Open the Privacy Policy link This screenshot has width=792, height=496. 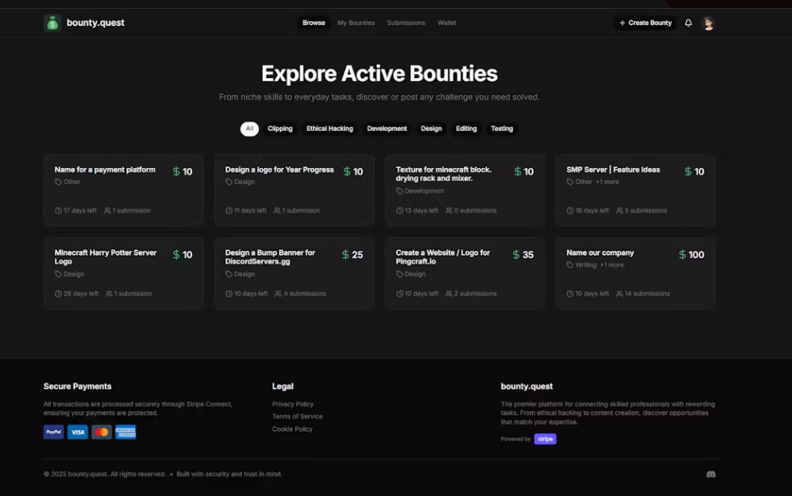pyautogui.click(x=293, y=404)
